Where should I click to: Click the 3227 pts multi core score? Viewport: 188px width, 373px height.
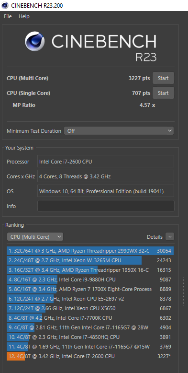click(x=139, y=78)
